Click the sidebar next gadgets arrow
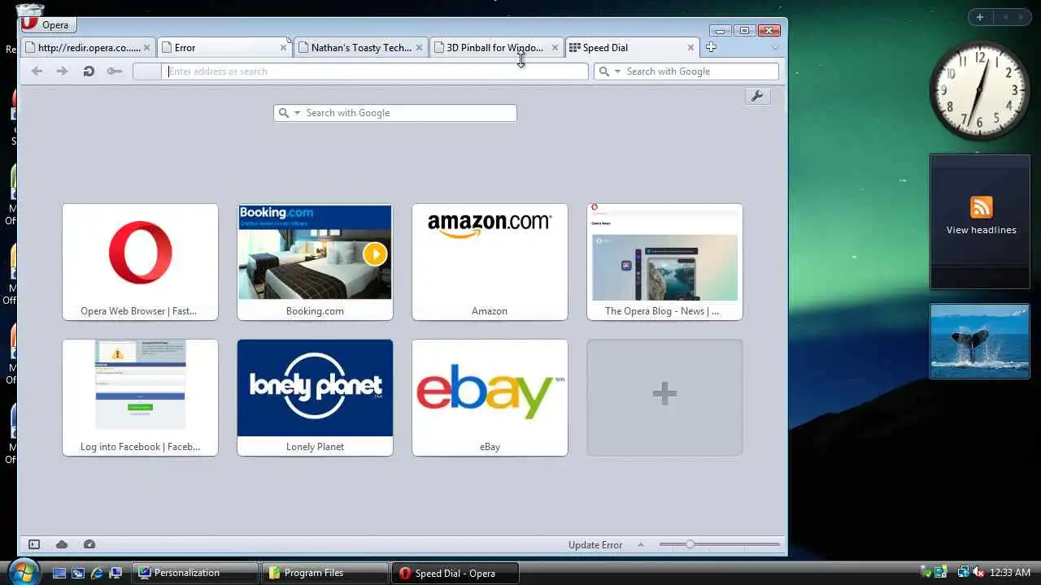Viewport: 1041px width, 585px height. coord(1021,17)
